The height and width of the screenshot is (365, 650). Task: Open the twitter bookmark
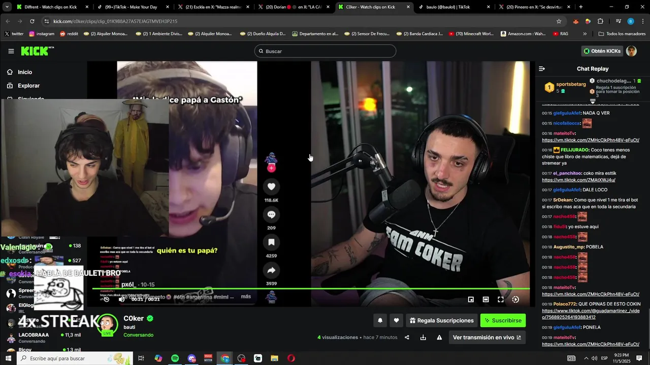click(x=14, y=33)
